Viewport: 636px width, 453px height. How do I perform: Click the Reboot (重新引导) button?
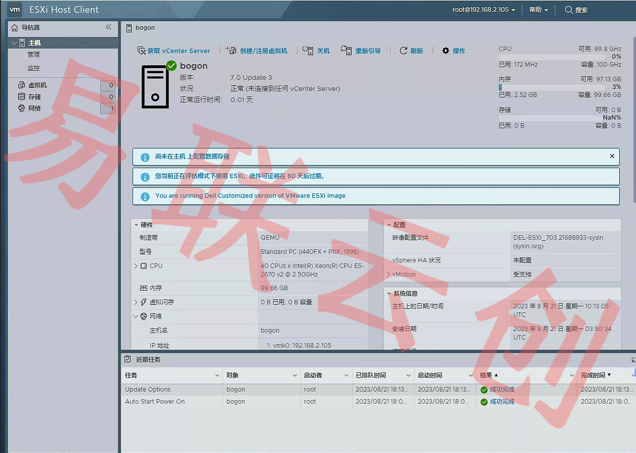click(368, 51)
